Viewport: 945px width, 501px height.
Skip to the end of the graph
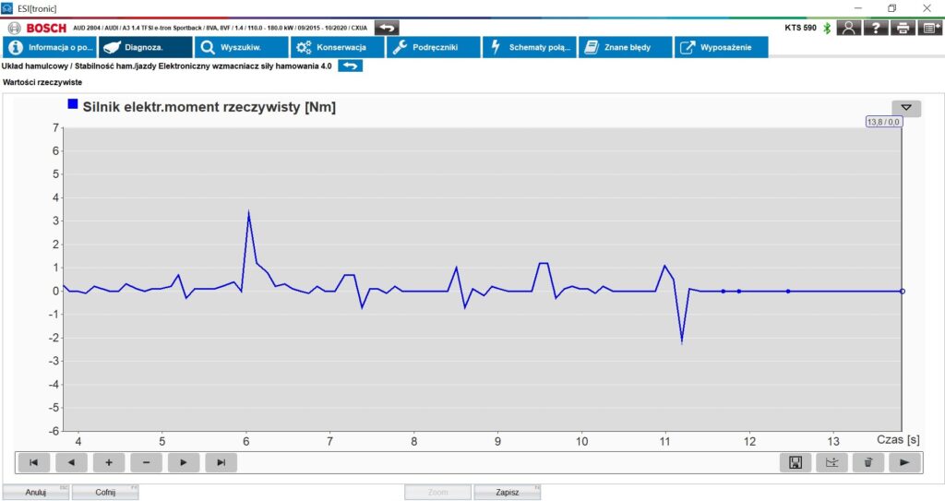221,462
